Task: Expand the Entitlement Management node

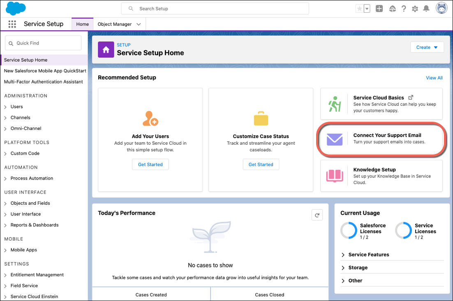Action: (5, 275)
